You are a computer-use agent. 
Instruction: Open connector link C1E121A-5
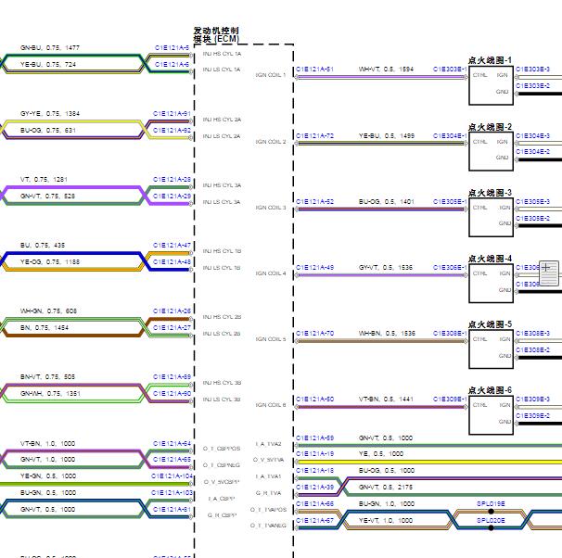click(172, 47)
